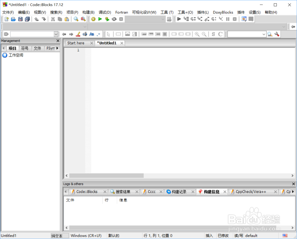
Task: Jump forward with the right arrow icon
Action: point(71,34)
